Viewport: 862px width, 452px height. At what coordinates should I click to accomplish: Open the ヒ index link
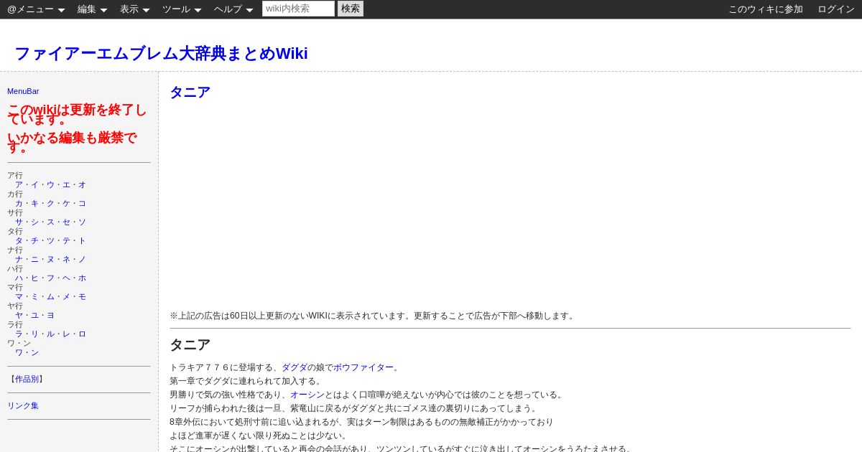(x=34, y=278)
